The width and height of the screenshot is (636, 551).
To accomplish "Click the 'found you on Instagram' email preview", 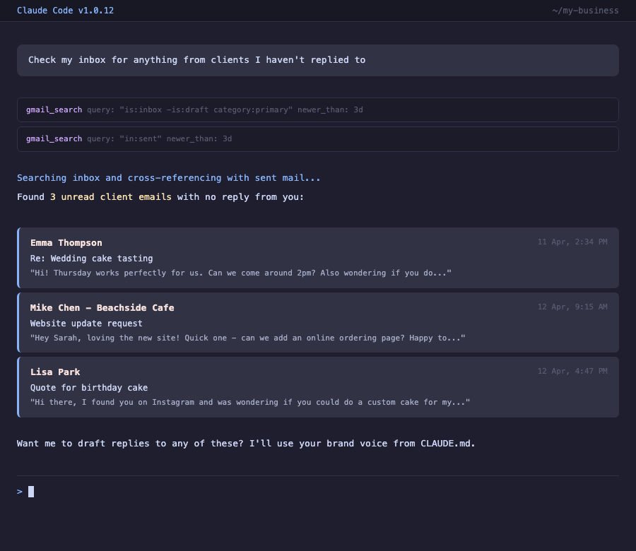I will (250, 403).
